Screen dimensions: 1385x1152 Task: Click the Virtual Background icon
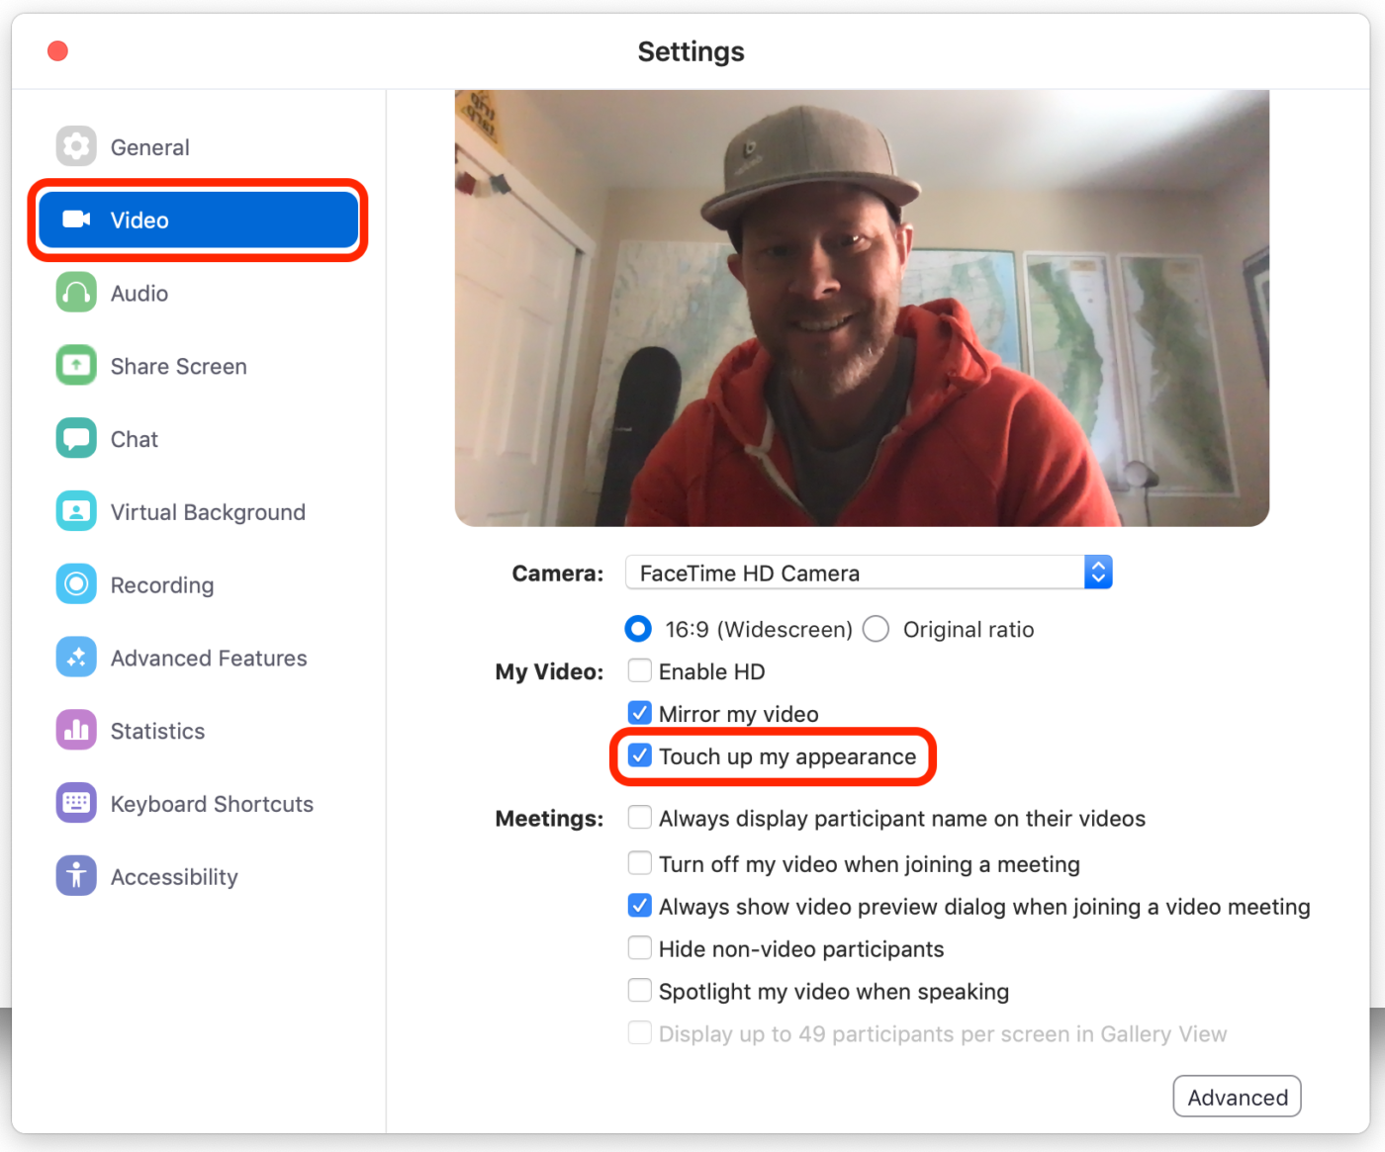tap(76, 511)
